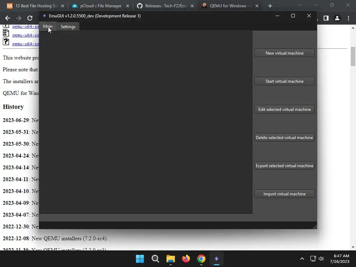
Task: Click the EmuGUI taskbar icon
Action: pos(217,259)
